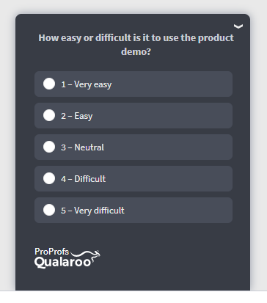Click the '1 – Very easy' label text
267x303 pixels.
(87, 84)
